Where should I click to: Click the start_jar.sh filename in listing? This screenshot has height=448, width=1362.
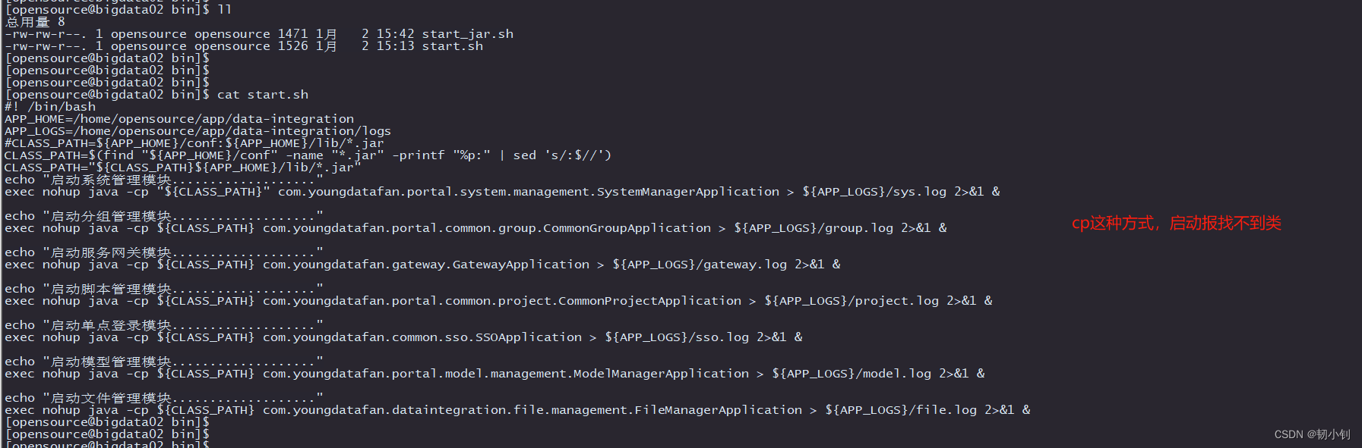coord(467,34)
